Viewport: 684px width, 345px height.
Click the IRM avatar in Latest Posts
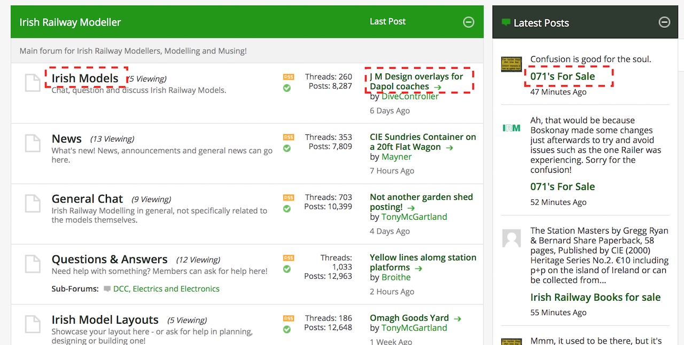tap(511, 128)
